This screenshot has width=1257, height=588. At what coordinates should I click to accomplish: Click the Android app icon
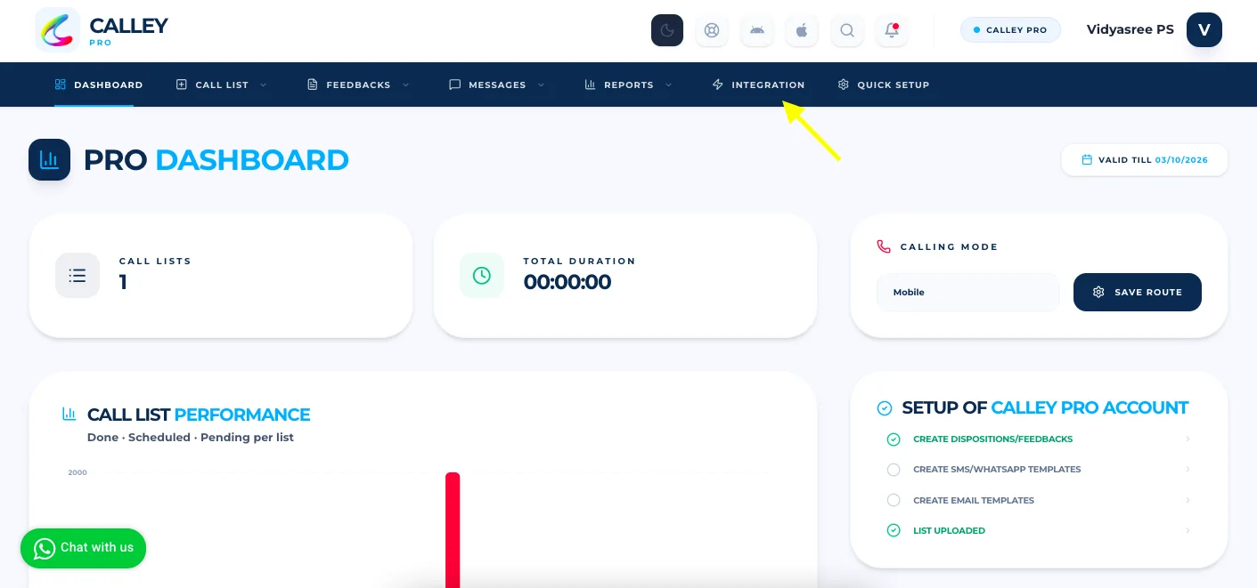(757, 30)
